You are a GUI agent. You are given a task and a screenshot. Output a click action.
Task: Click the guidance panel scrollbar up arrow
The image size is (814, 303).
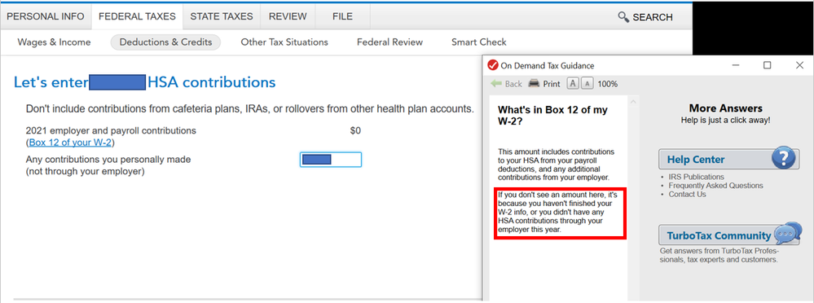633,101
